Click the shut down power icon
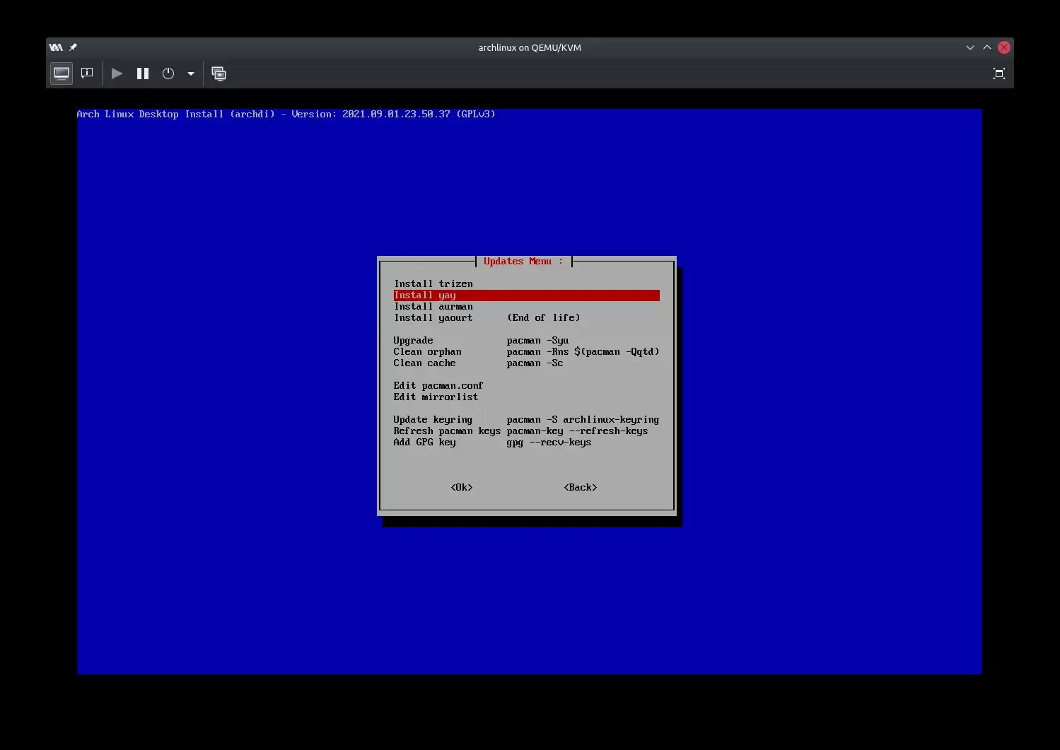 168,74
